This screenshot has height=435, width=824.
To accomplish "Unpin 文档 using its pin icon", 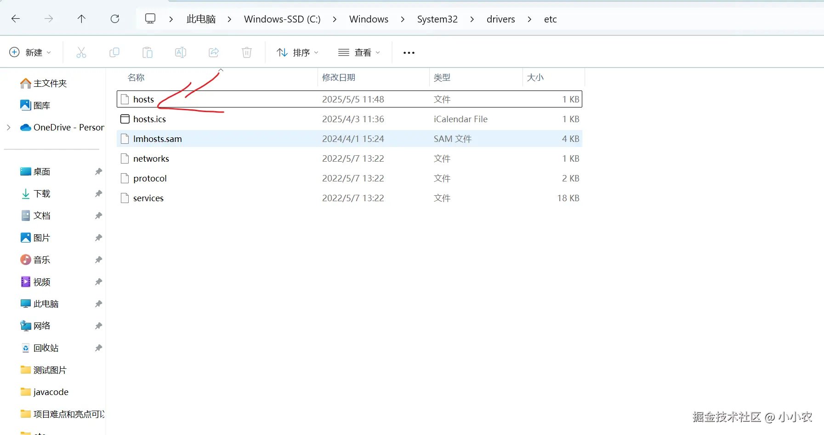I will tap(98, 216).
